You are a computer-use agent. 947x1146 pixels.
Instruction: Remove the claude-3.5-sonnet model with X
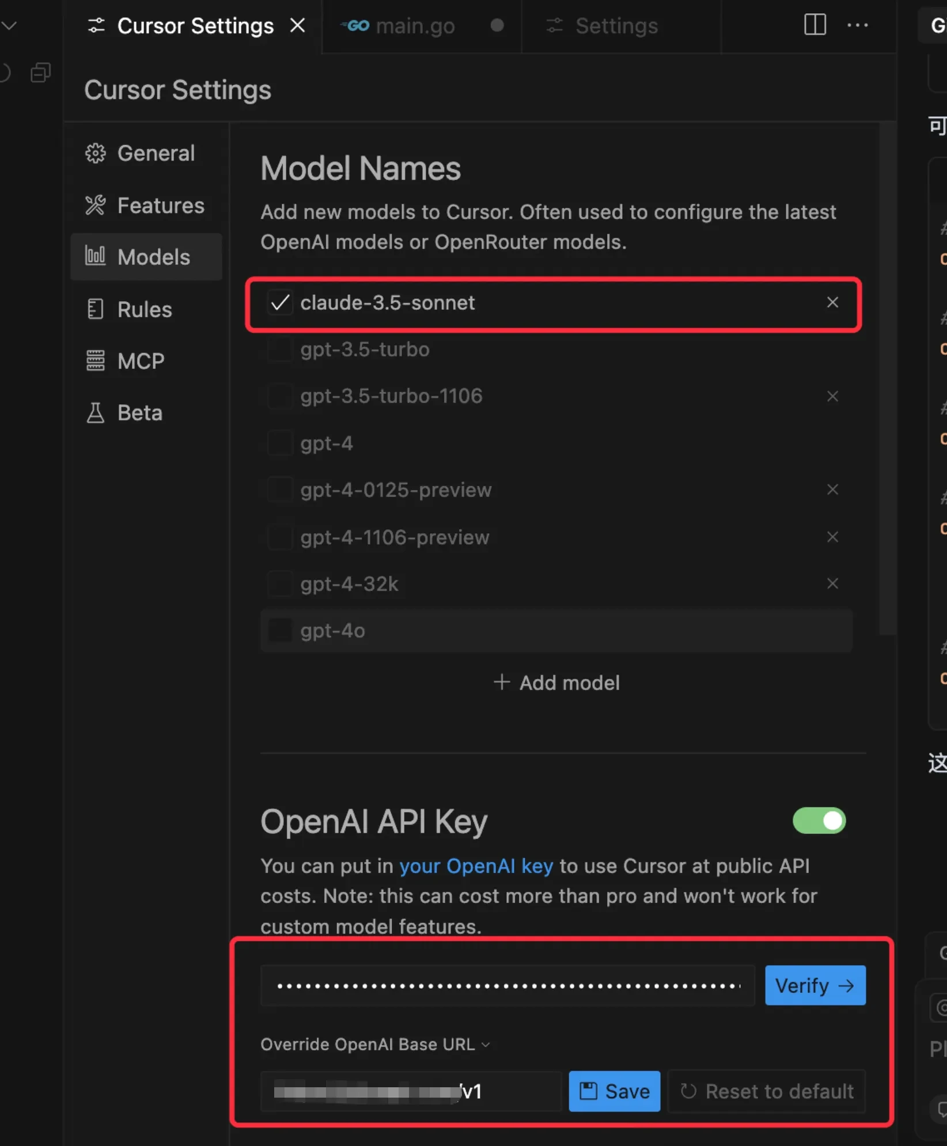[832, 302]
